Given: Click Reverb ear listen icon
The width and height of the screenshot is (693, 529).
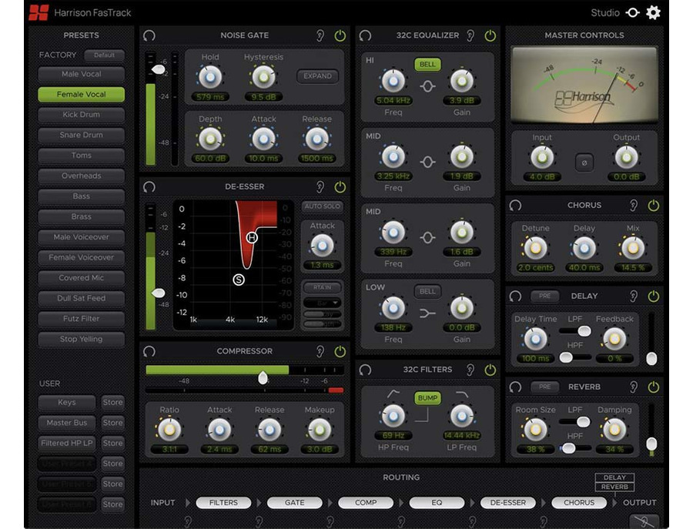Looking at the screenshot, I should pos(634,387).
